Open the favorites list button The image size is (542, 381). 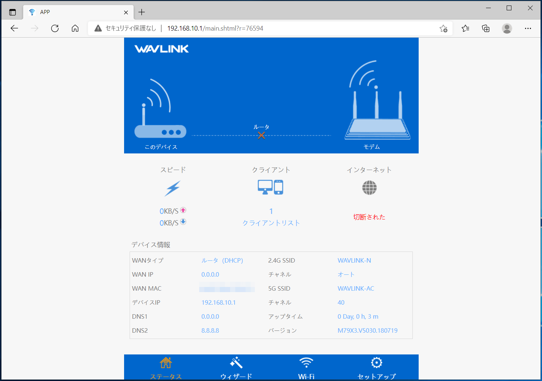point(465,28)
